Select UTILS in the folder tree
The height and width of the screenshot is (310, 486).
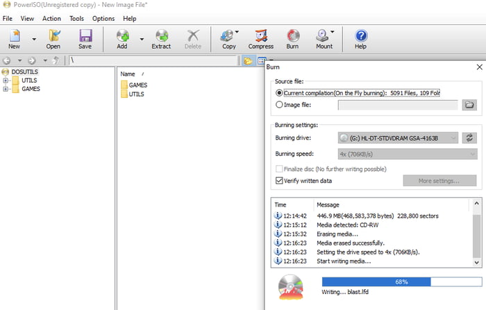pos(29,81)
